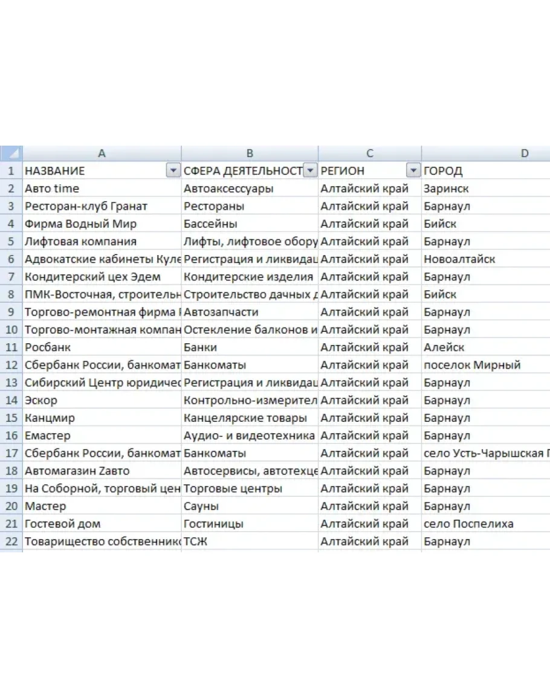The width and height of the screenshot is (550, 698).
Task: Expand the РЕГИОН filter dropdown arrow
Action: [413, 171]
